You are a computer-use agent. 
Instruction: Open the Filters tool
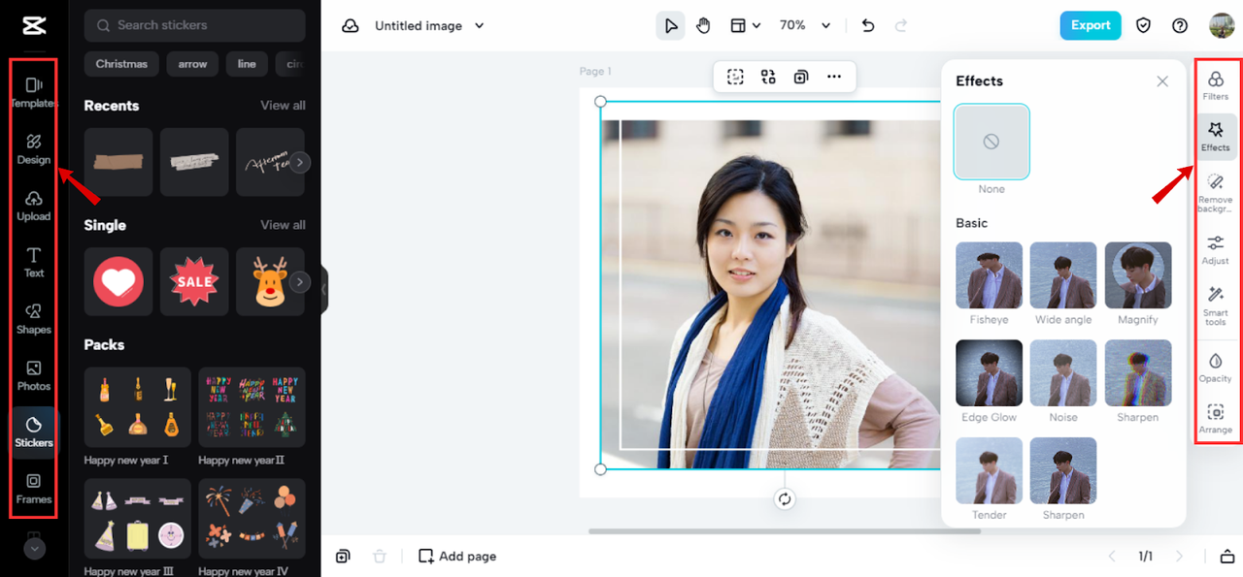click(1216, 85)
